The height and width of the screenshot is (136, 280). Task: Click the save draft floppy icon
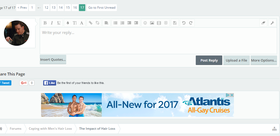(175, 23)
